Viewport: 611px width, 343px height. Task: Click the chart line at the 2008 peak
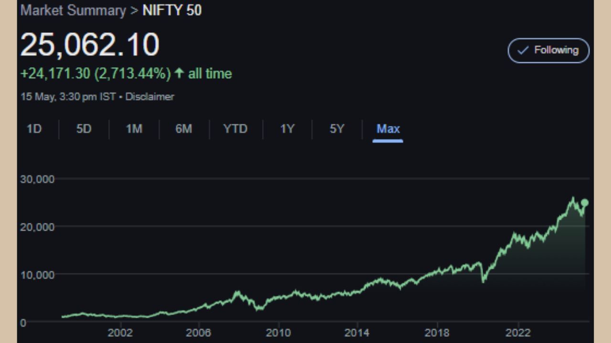[x=238, y=293]
